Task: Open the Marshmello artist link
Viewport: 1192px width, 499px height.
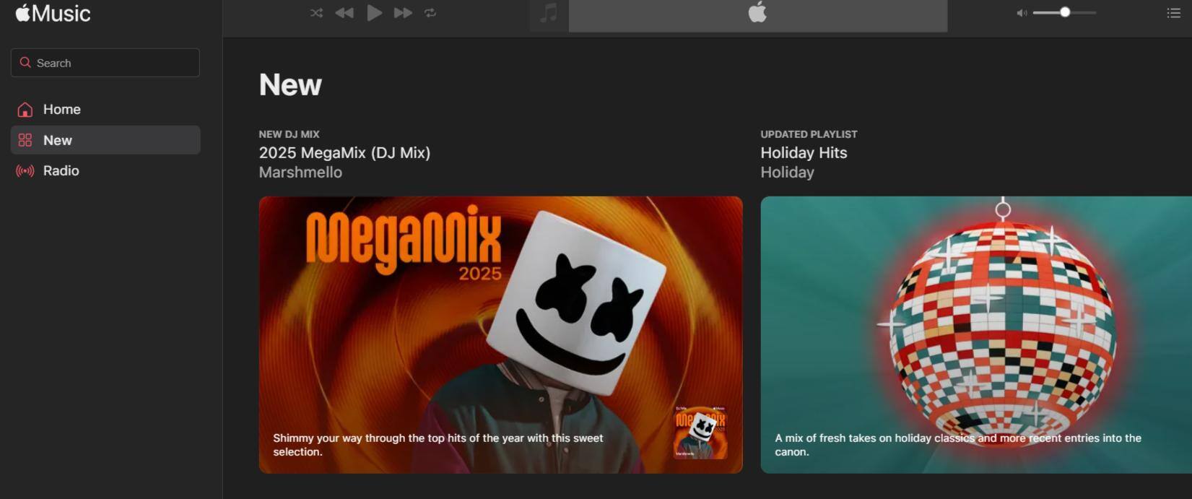Action: pyautogui.click(x=300, y=173)
